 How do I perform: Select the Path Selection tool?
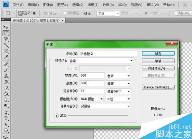(6, 124)
